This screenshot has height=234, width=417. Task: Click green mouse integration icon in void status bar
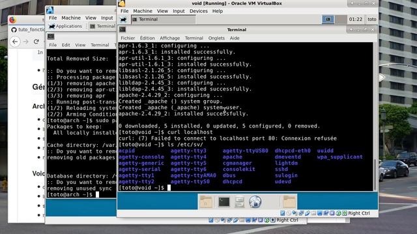[x=338, y=213]
